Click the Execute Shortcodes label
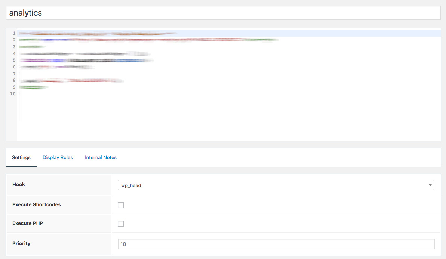The width and height of the screenshot is (446, 259). tap(36, 205)
